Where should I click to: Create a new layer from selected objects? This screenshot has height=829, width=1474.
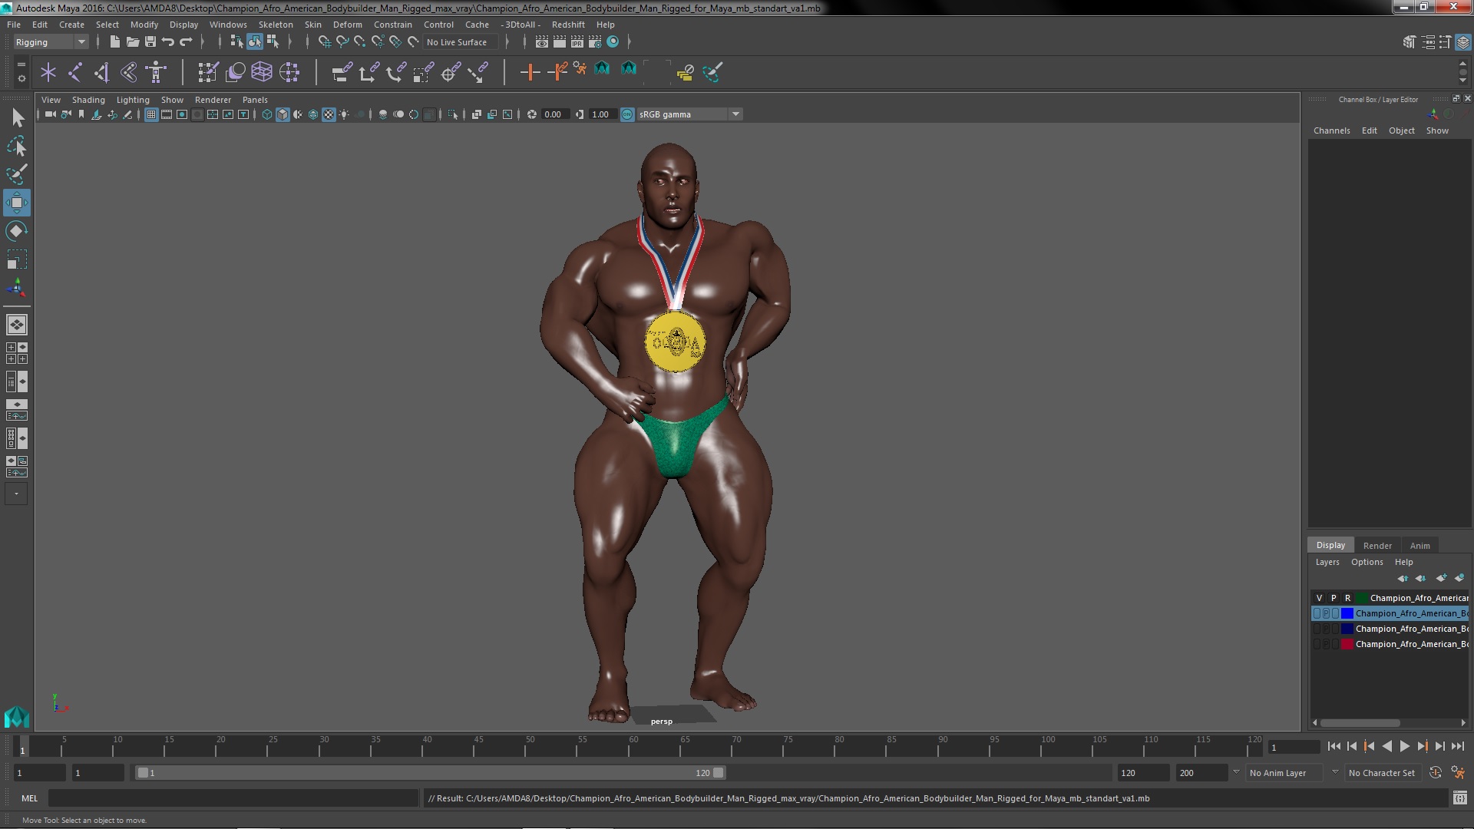tap(1459, 578)
